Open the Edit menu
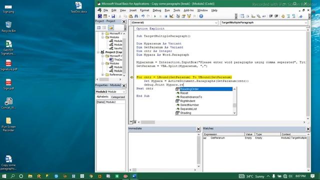Image resolution: width=320 pixels, height=180 pixels. click(113, 10)
